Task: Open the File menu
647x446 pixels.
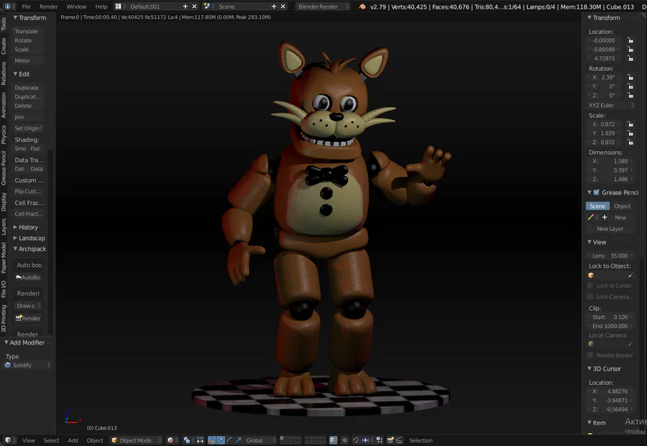Action: tap(26, 6)
